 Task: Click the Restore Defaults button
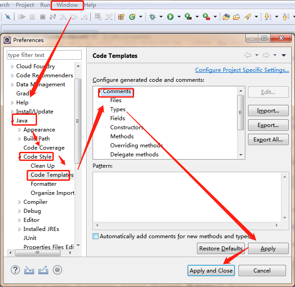221,249
